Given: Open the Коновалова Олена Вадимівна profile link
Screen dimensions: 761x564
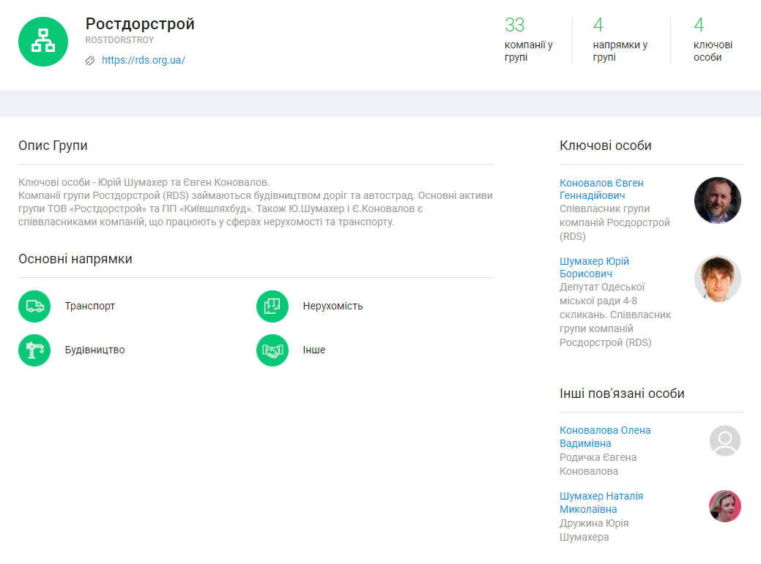Looking at the screenshot, I should click(605, 437).
